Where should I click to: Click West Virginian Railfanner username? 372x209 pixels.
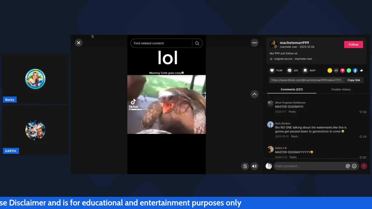pos(290,102)
